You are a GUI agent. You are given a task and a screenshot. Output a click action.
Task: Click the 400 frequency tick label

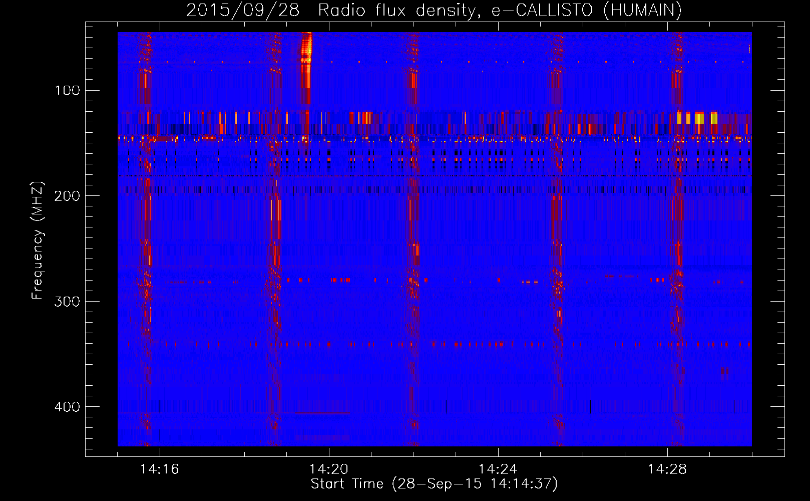pyautogui.click(x=67, y=407)
